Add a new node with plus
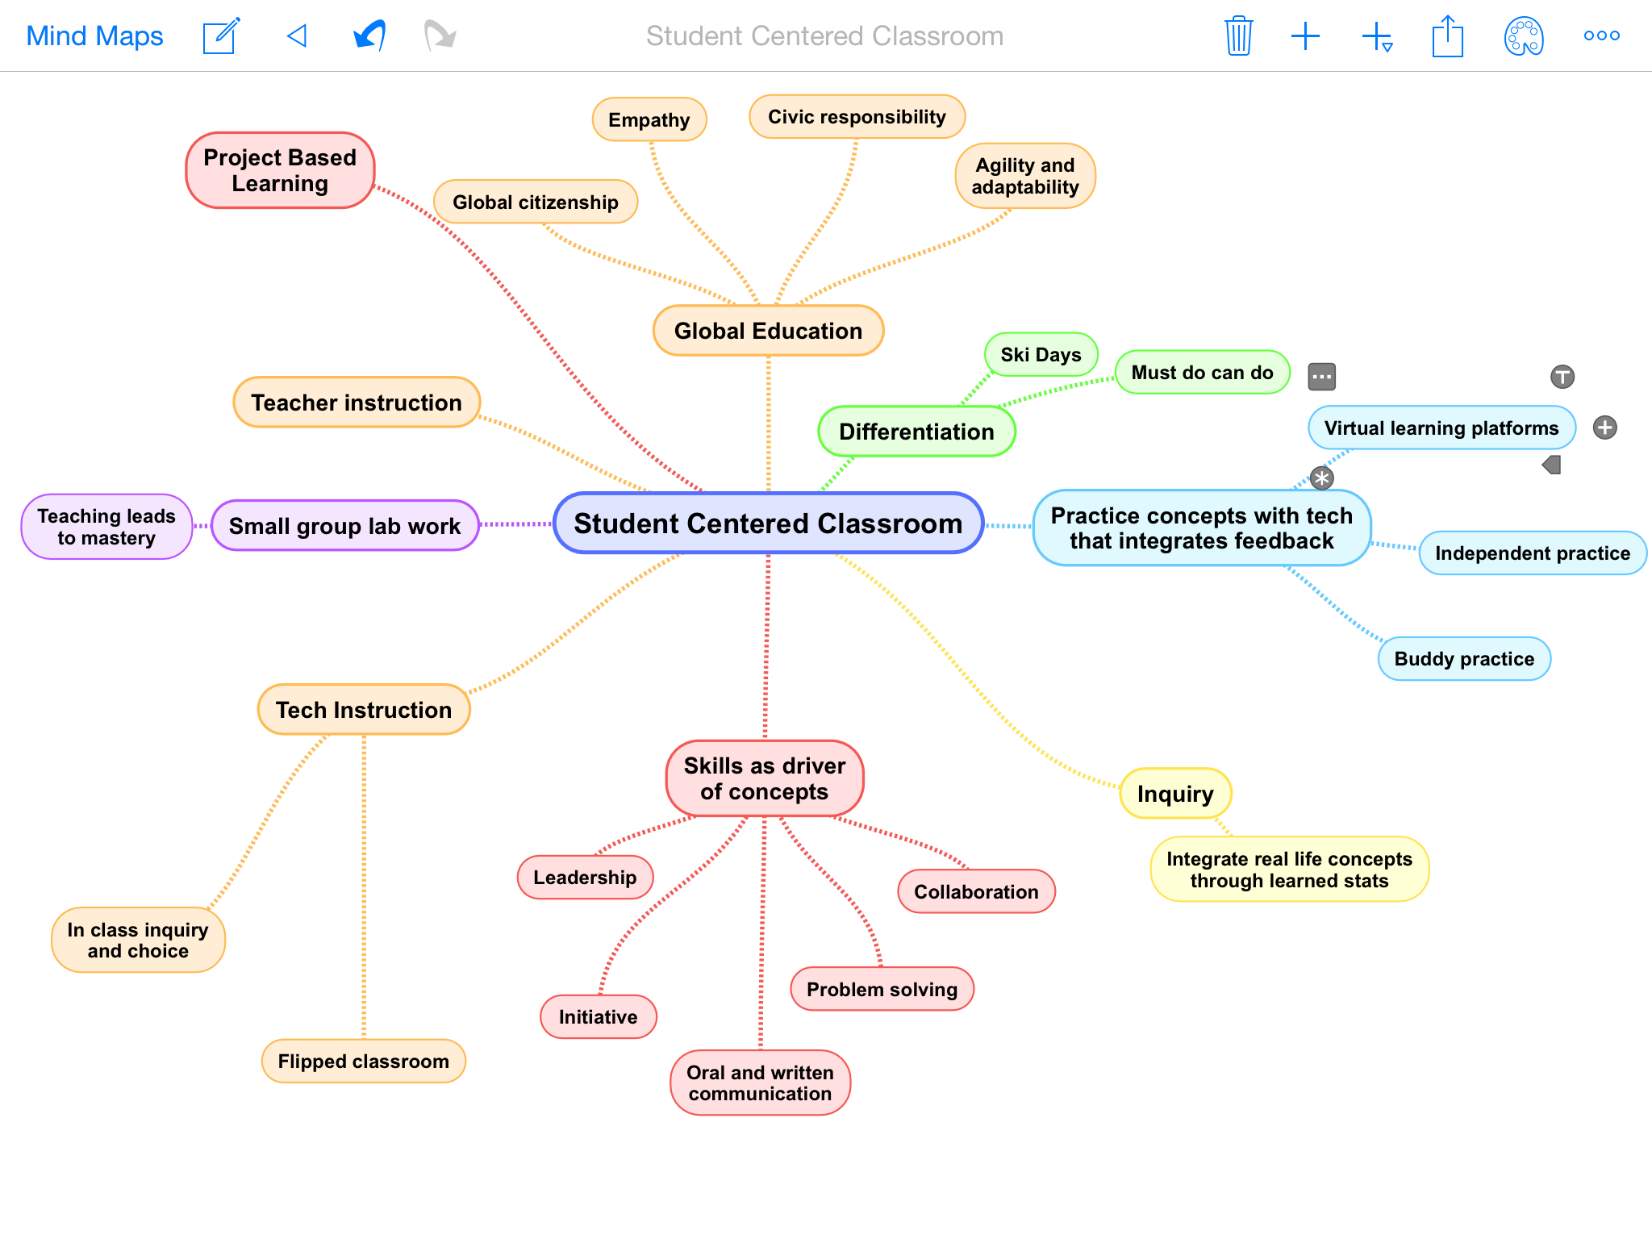Viewport: 1652px width, 1239px height. (x=1305, y=35)
